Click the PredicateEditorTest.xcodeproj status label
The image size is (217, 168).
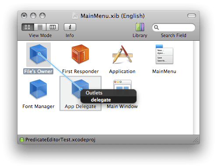click(60, 140)
